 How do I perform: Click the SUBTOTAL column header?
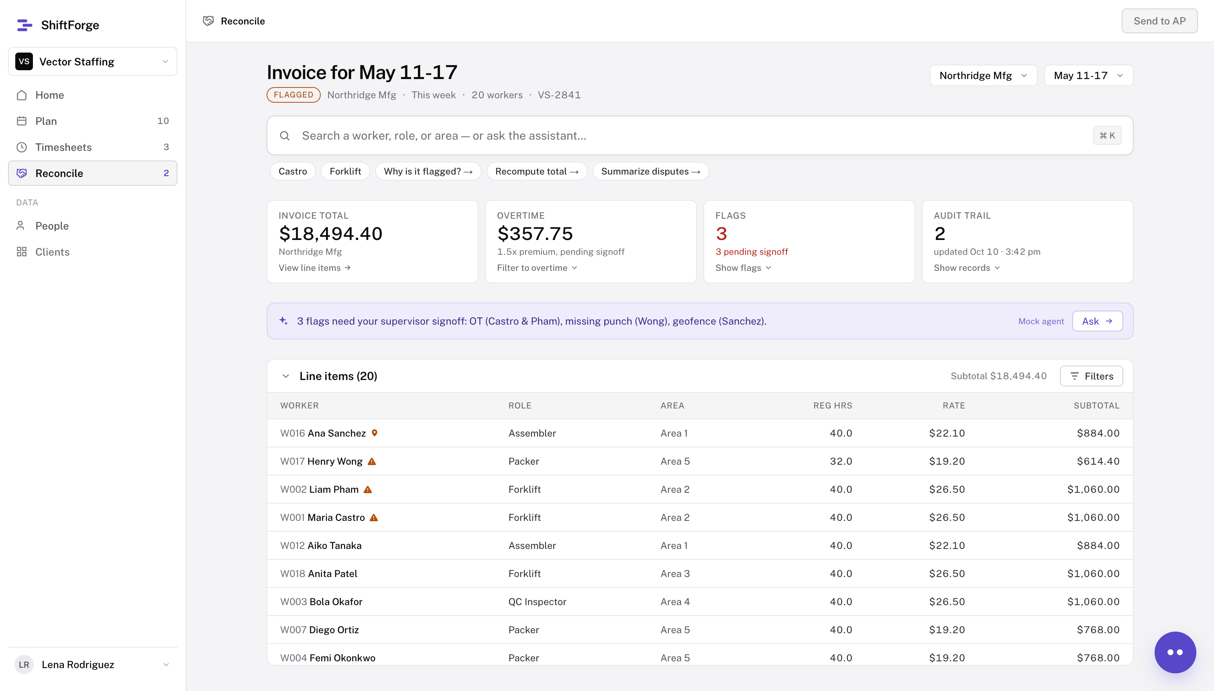(1096, 406)
